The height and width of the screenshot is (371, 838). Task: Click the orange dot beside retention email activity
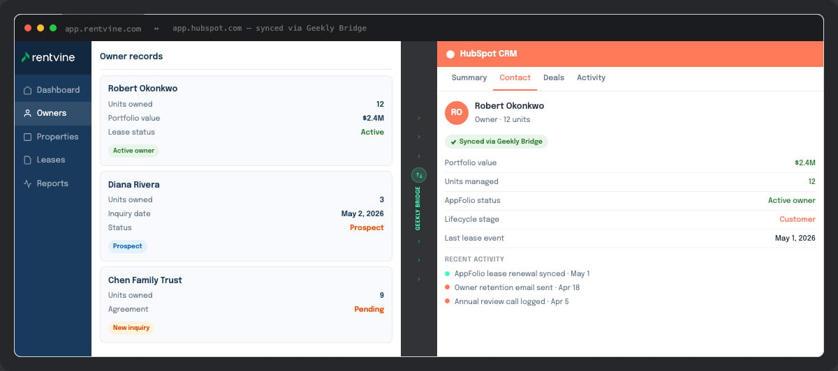(447, 287)
